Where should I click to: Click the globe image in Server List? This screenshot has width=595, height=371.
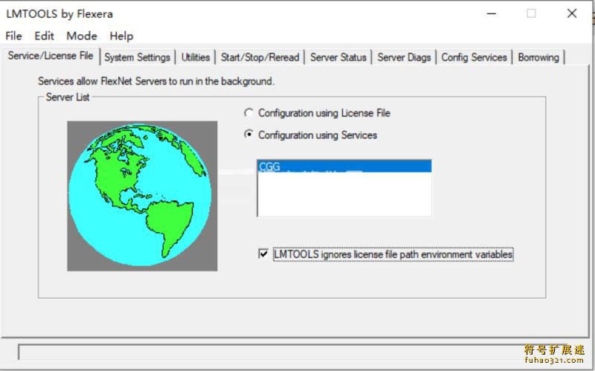coord(142,196)
